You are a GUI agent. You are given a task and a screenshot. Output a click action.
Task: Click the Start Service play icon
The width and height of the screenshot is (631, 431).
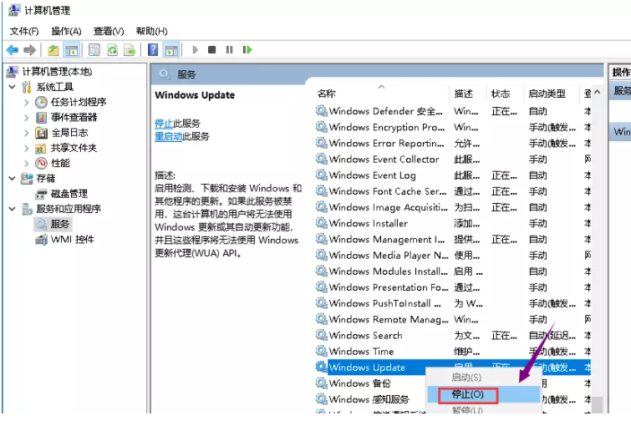196,50
